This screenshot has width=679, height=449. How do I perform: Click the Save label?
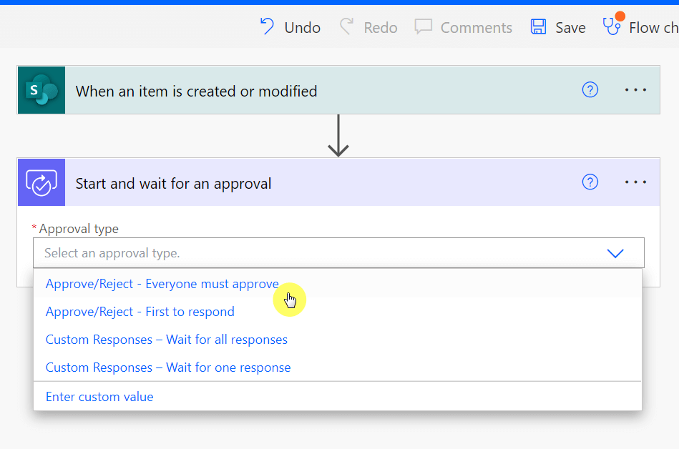click(x=570, y=28)
